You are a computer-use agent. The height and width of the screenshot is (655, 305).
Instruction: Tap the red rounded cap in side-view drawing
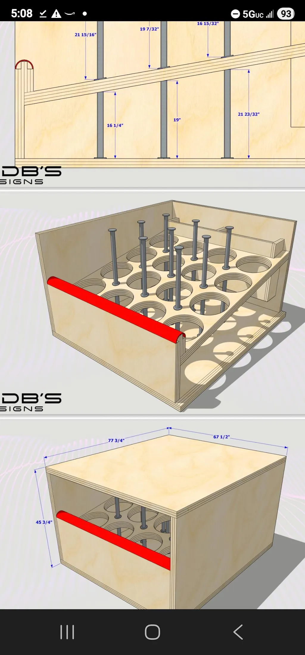coord(24,64)
